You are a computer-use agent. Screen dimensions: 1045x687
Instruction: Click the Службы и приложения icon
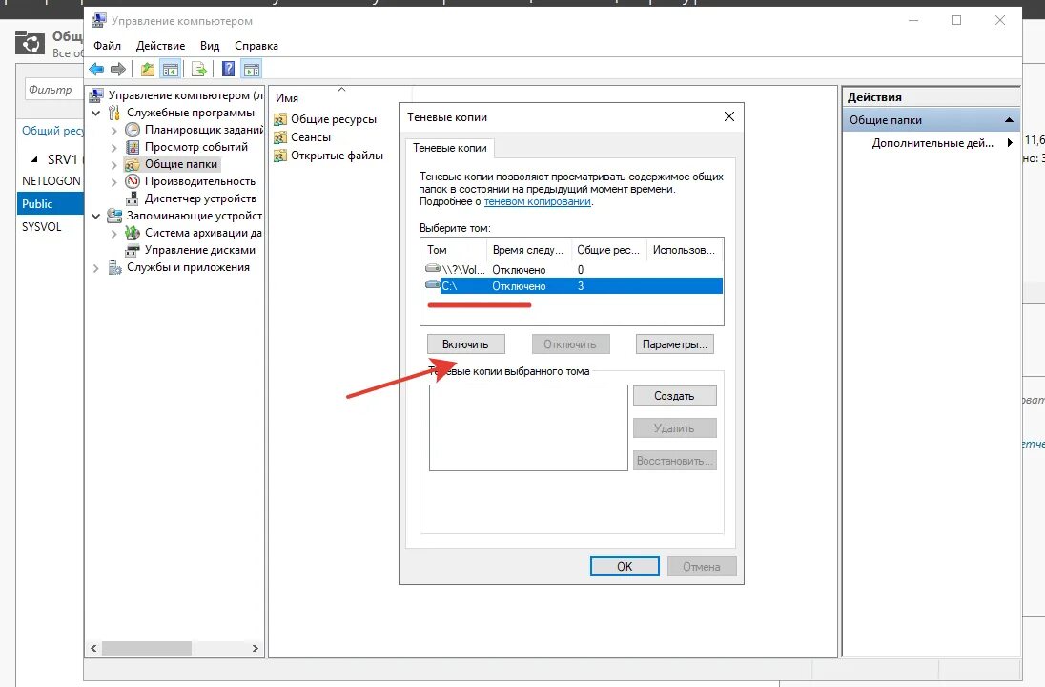[114, 267]
